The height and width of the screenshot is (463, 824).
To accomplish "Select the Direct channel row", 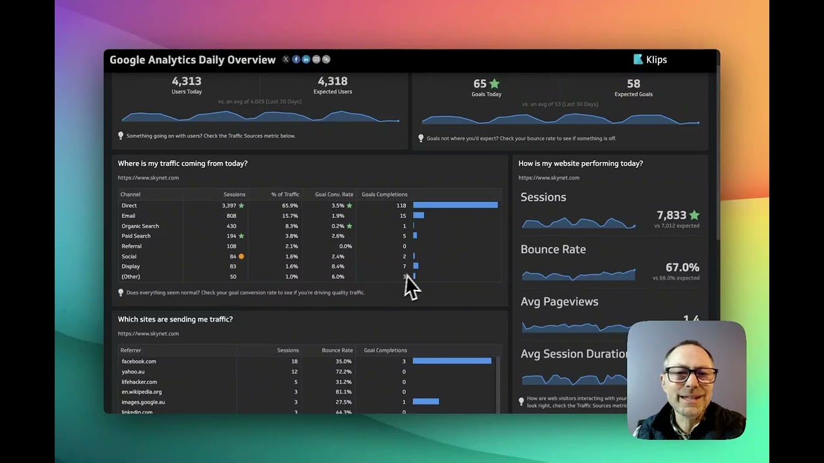I will coord(129,206).
